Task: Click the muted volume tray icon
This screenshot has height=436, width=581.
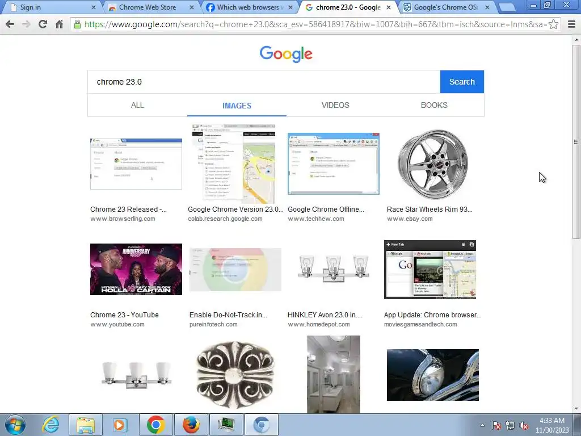Action: [x=524, y=425]
